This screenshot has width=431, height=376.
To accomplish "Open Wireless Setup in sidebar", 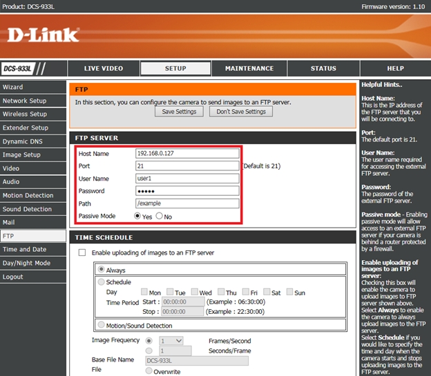I will coord(25,114).
